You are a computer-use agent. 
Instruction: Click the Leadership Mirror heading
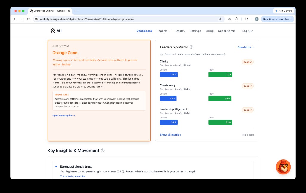pyautogui.click(x=174, y=47)
